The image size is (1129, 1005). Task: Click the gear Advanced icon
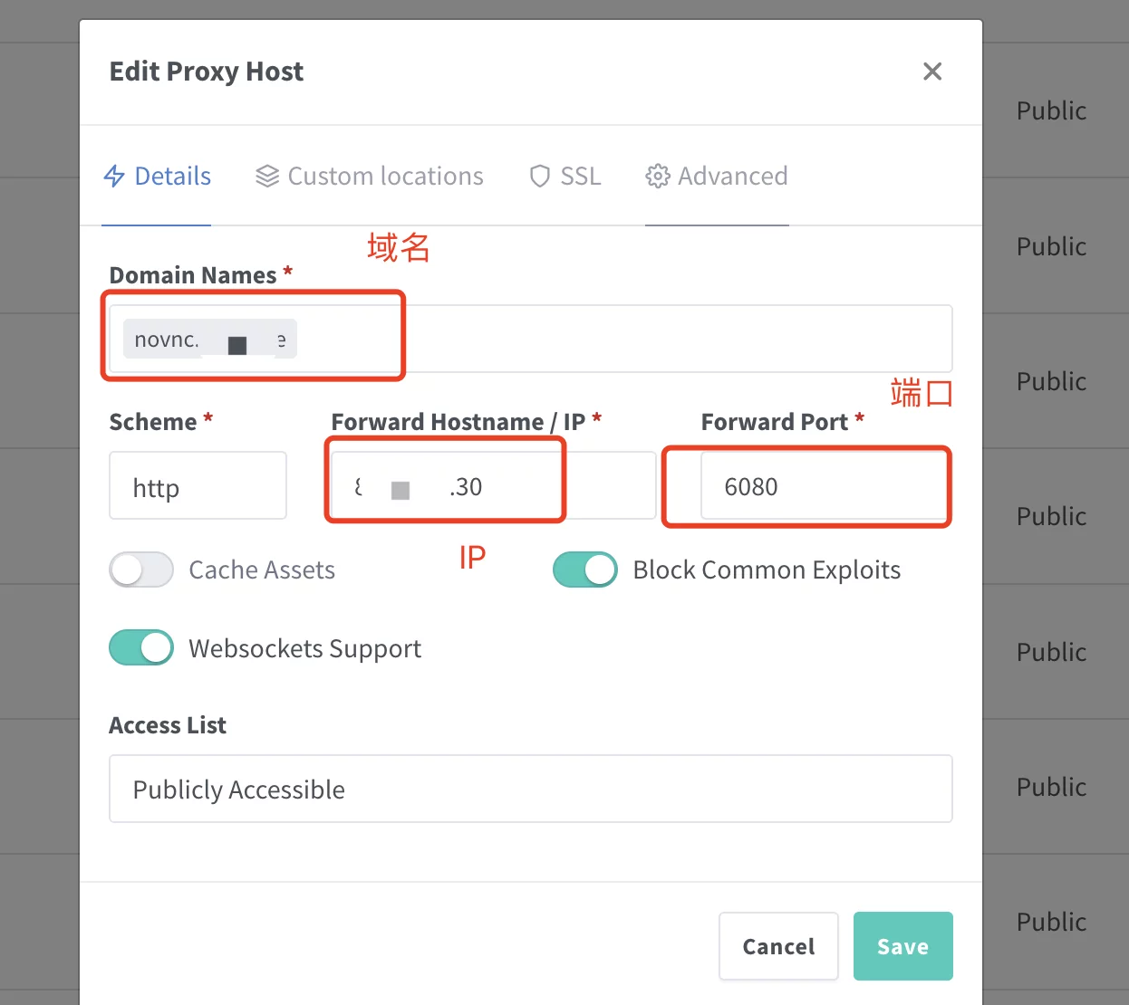click(657, 176)
